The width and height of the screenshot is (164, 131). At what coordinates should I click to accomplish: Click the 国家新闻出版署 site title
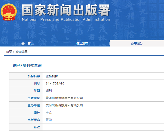tap(66, 10)
